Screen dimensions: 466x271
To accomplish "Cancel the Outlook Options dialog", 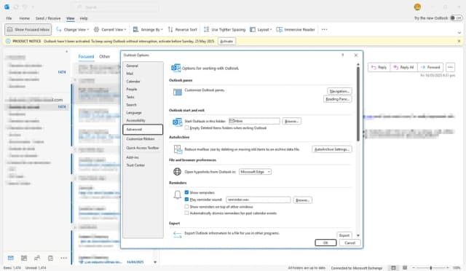I will click(349, 243).
